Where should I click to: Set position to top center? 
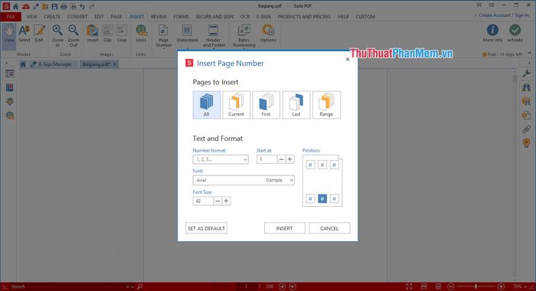click(x=322, y=165)
